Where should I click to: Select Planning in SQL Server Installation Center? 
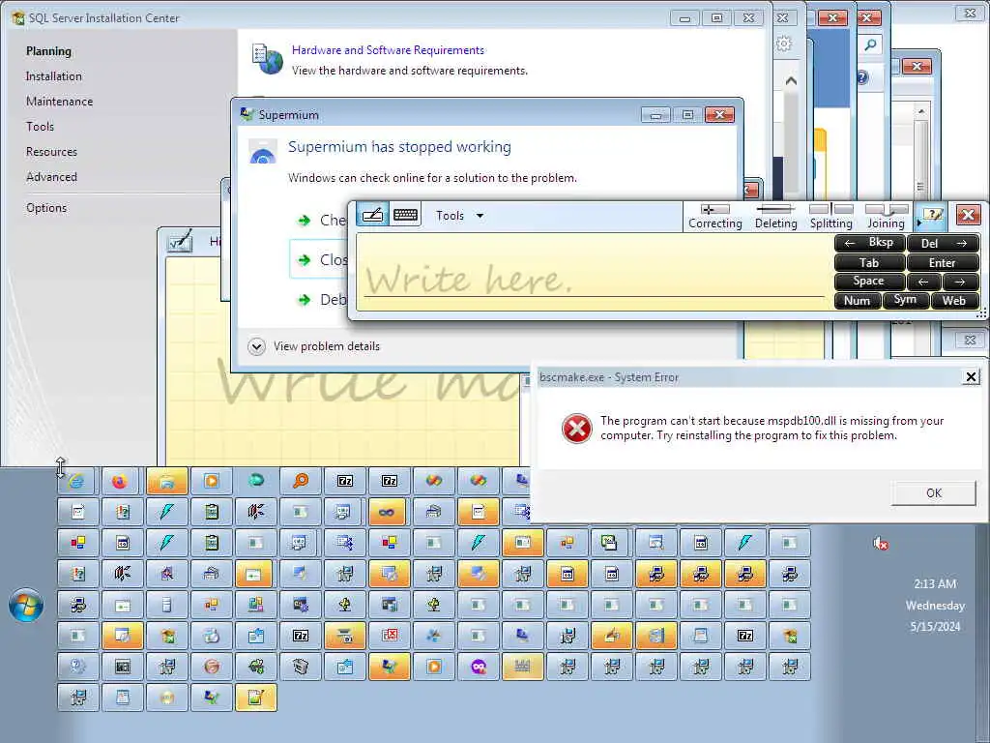(x=48, y=51)
